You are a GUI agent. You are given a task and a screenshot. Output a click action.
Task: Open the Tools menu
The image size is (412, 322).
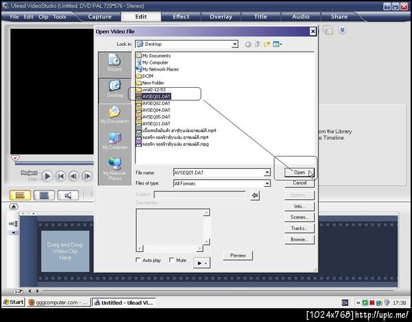pyautogui.click(x=59, y=16)
